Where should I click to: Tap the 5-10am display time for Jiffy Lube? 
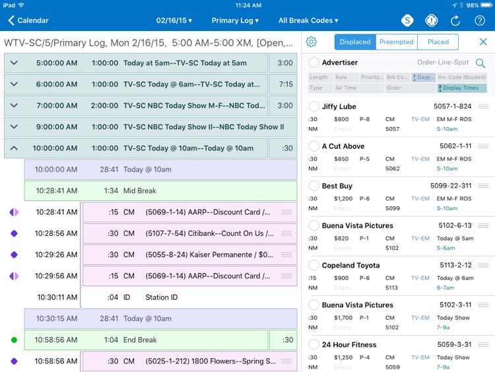click(447, 129)
